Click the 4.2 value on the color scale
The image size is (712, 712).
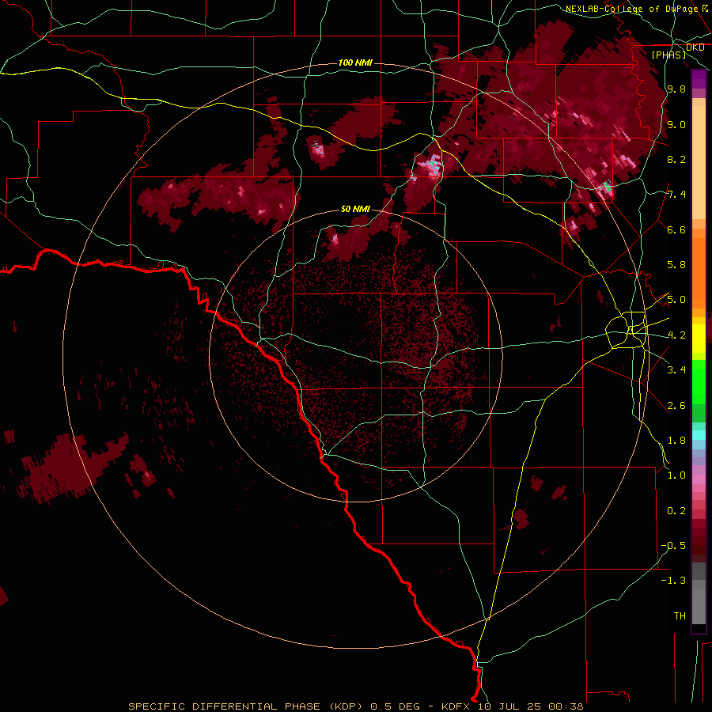click(676, 335)
